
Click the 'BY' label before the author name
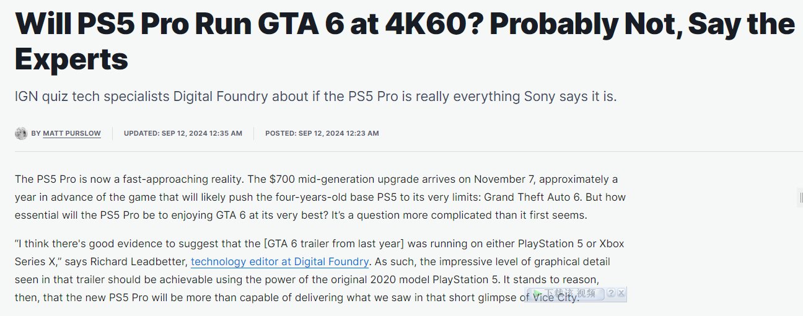tap(36, 133)
